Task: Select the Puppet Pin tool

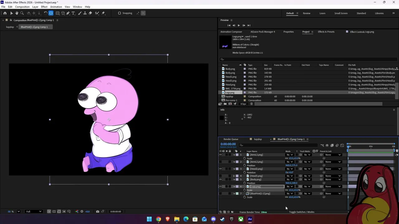Action: tap(103, 13)
